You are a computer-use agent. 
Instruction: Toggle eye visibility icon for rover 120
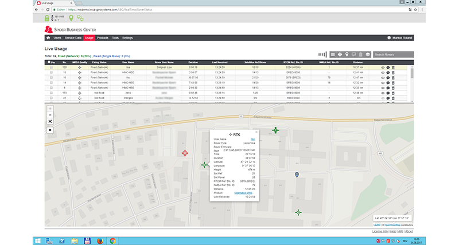coord(383,68)
